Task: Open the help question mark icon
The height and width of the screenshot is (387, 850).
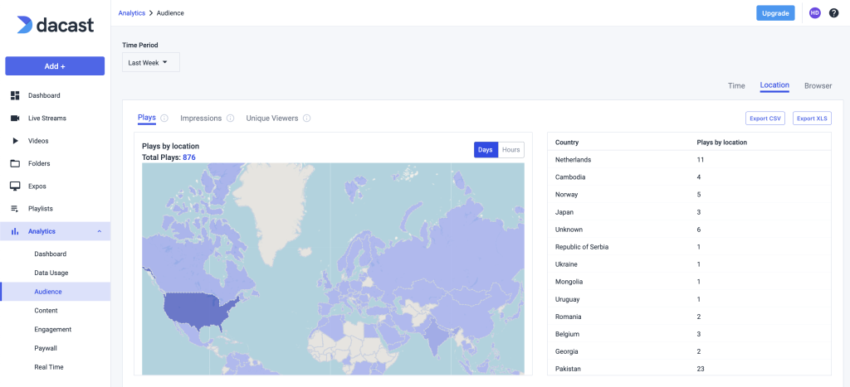Action: [x=833, y=12]
